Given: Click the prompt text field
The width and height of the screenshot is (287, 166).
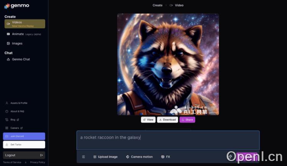Looking at the screenshot, I should point(168,140).
